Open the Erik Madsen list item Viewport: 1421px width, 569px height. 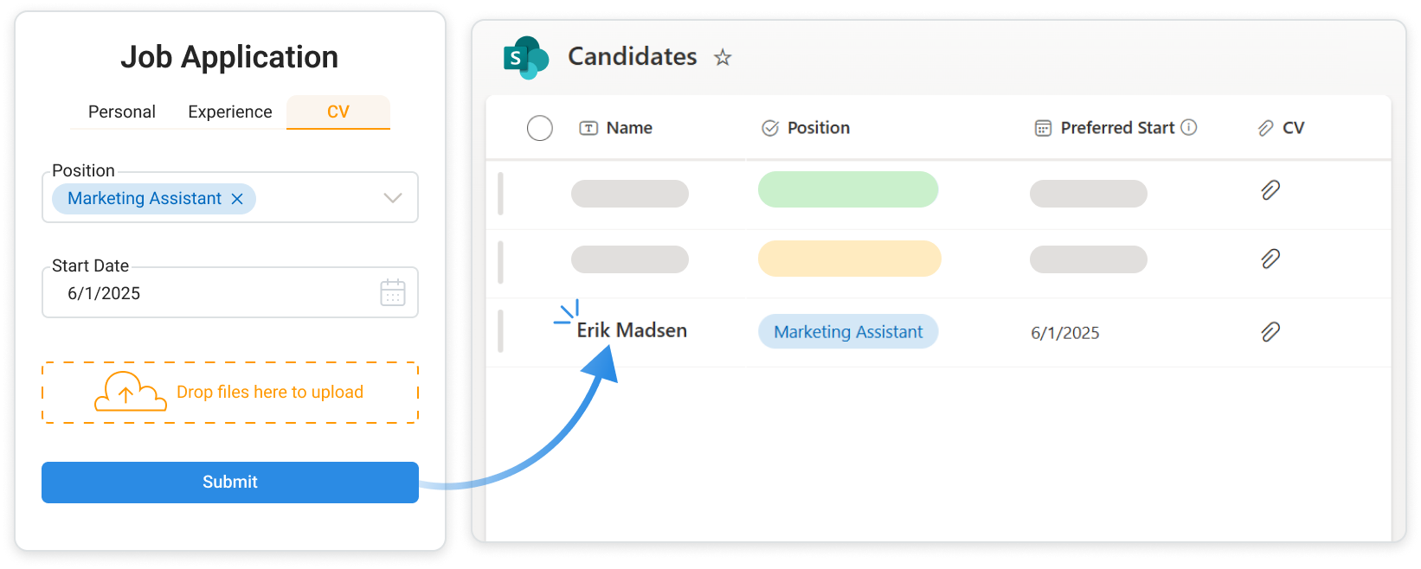tap(632, 330)
